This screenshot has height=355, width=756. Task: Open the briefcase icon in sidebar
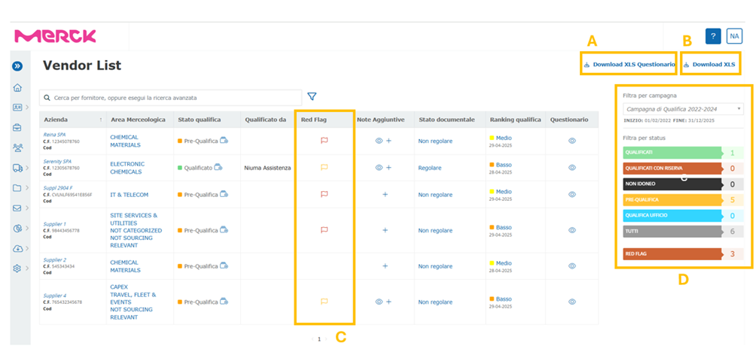point(17,127)
